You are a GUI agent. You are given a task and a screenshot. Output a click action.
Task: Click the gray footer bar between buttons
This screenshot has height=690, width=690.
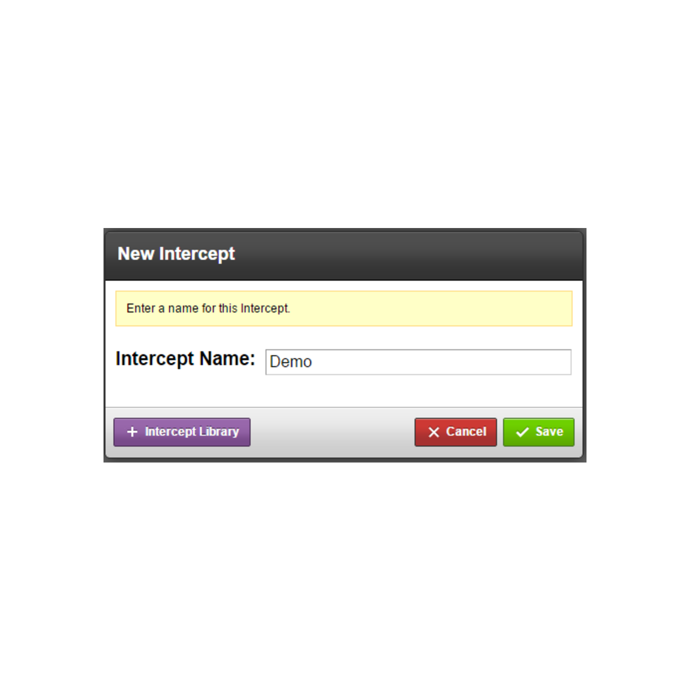click(x=332, y=432)
